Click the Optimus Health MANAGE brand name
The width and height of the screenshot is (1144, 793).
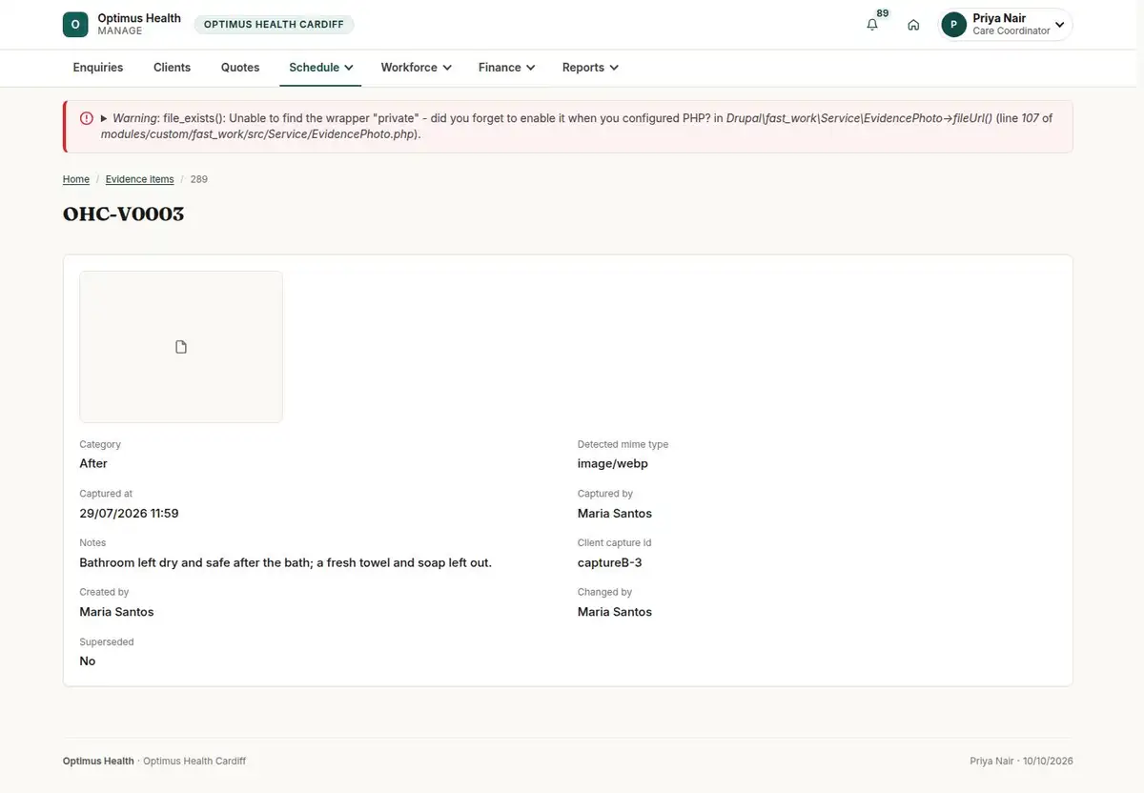(x=139, y=25)
